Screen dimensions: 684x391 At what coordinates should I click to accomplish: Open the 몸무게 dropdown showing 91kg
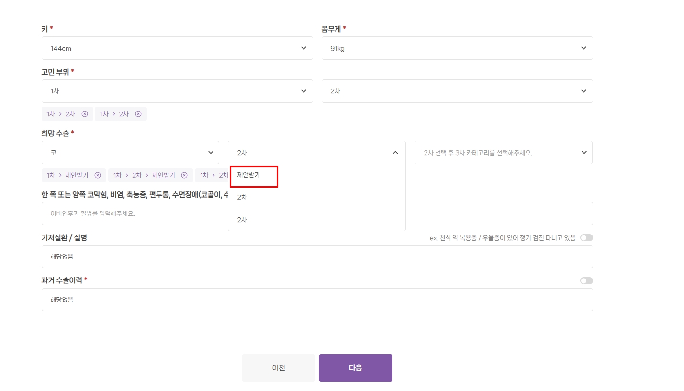[457, 48]
